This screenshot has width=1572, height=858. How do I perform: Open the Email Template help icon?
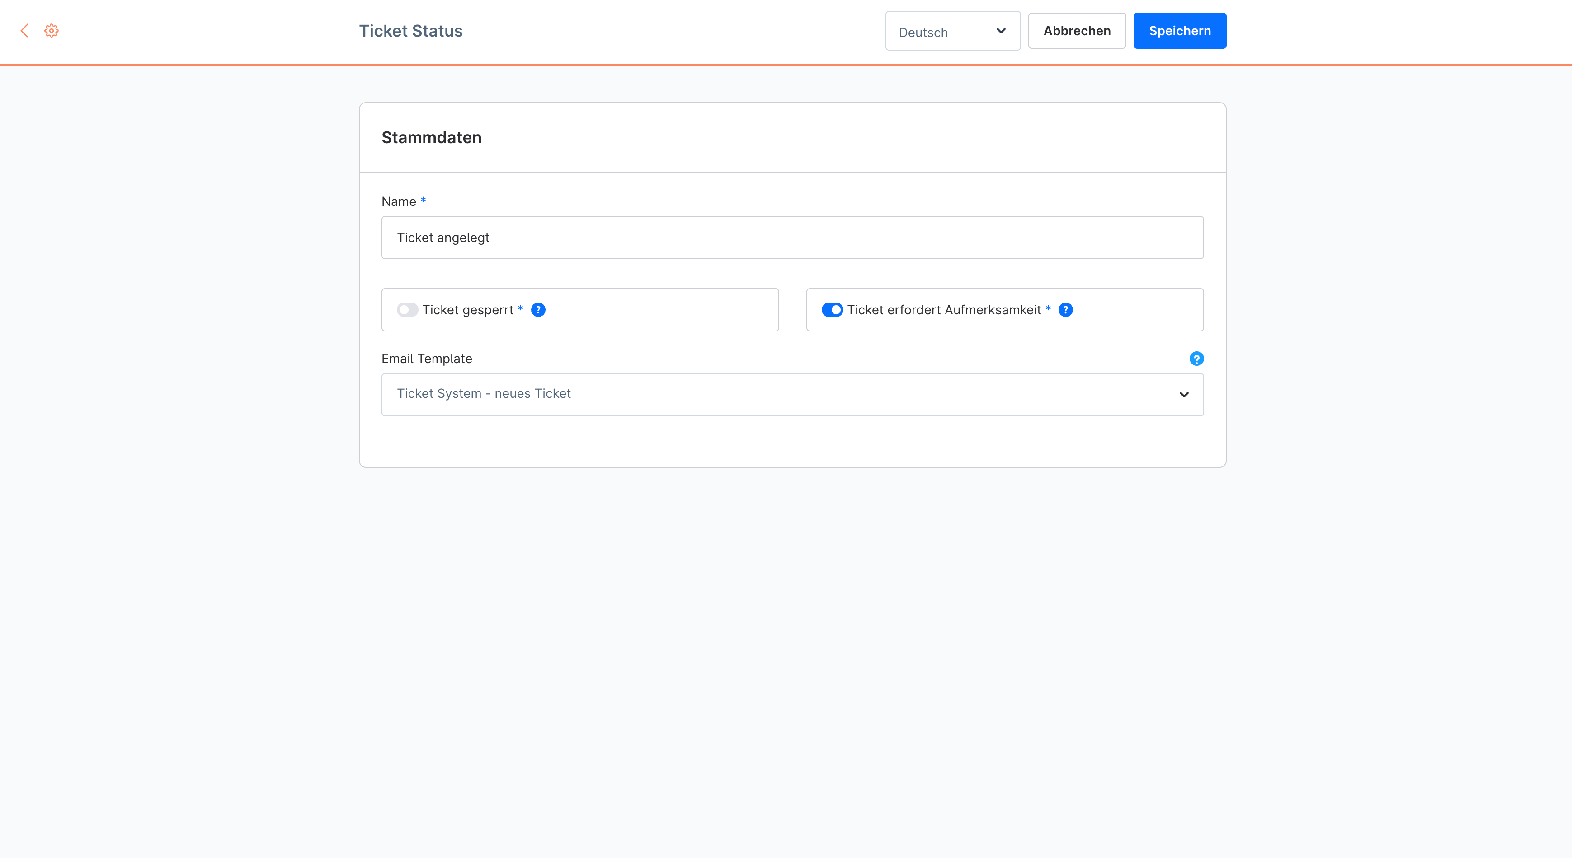(x=1196, y=359)
